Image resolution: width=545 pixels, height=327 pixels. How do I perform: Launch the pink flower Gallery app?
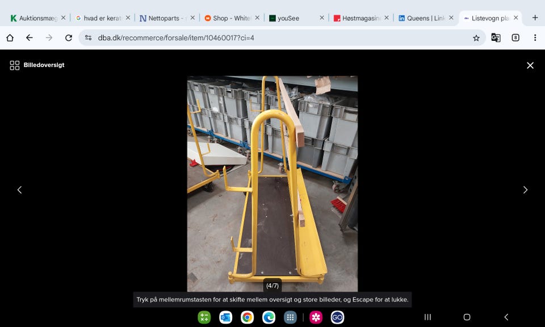(x=316, y=317)
